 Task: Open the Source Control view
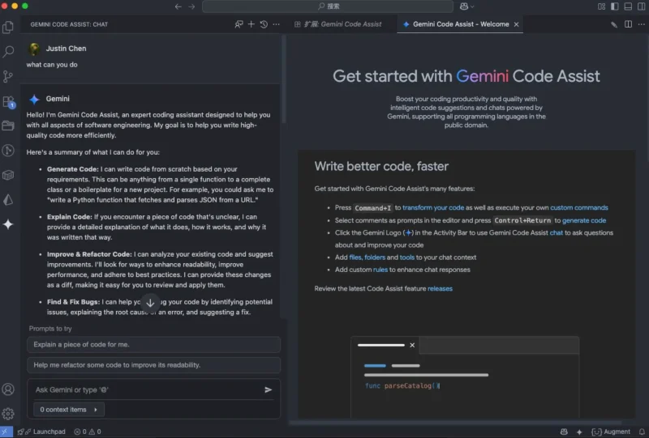point(8,76)
